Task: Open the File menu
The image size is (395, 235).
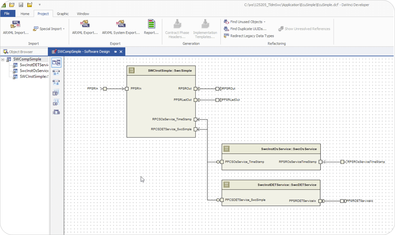Action: coord(7,14)
